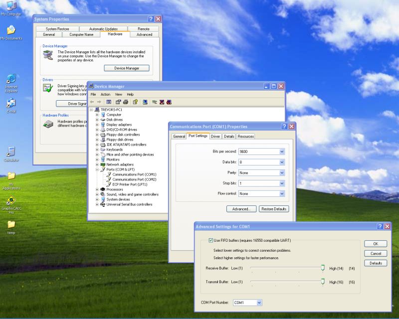Open the File menu in Device Manager
Screen dimensions: 399x319
[93, 94]
